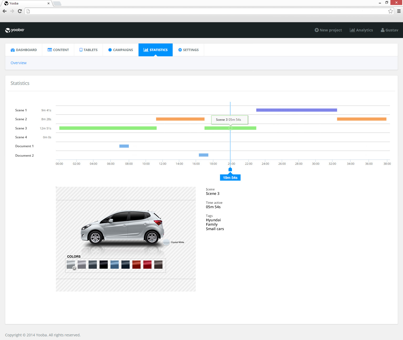This screenshot has height=340, width=403.
Task: Click the browser forward arrow
Action: pyautogui.click(x=12, y=11)
